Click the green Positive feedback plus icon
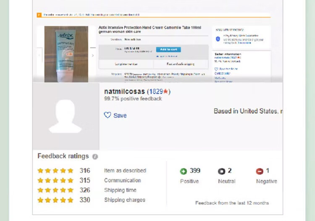Screen dimensions: 315x221 tap(183, 171)
